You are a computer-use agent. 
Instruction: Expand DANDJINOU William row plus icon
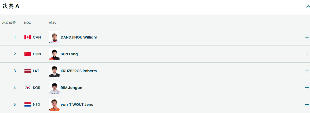pos(307,37)
